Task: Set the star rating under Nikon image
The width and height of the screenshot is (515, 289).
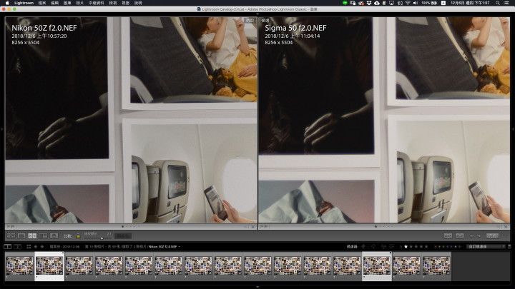Action: click(x=131, y=226)
